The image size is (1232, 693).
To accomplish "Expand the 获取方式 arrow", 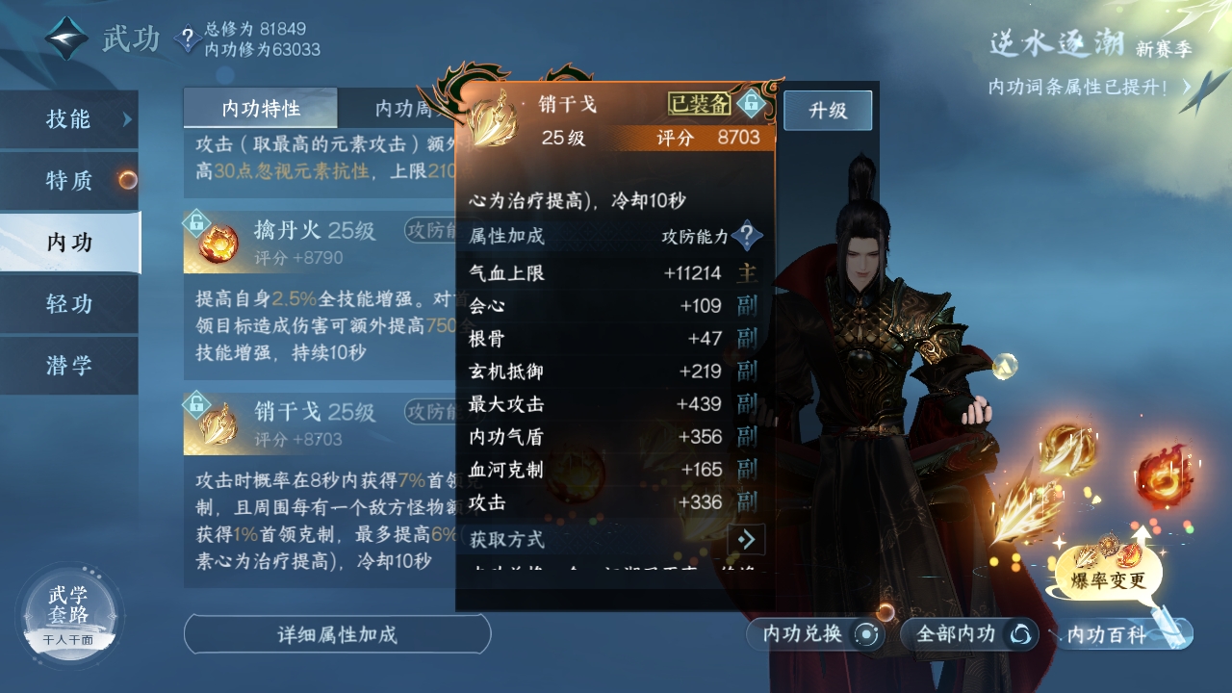I will point(747,539).
